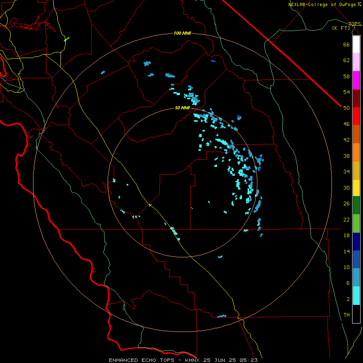Pick the light pink legend swatch
This screenshot has width=363, height=363.
click(x=356, y=62)
